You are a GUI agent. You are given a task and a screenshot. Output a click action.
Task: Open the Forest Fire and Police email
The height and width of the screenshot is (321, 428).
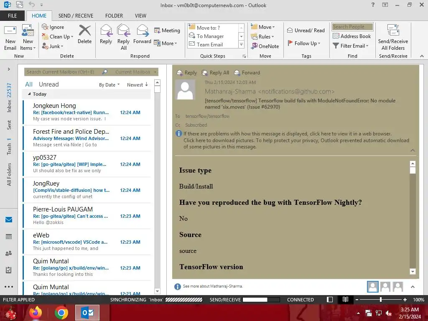click(x=87, y=138)
